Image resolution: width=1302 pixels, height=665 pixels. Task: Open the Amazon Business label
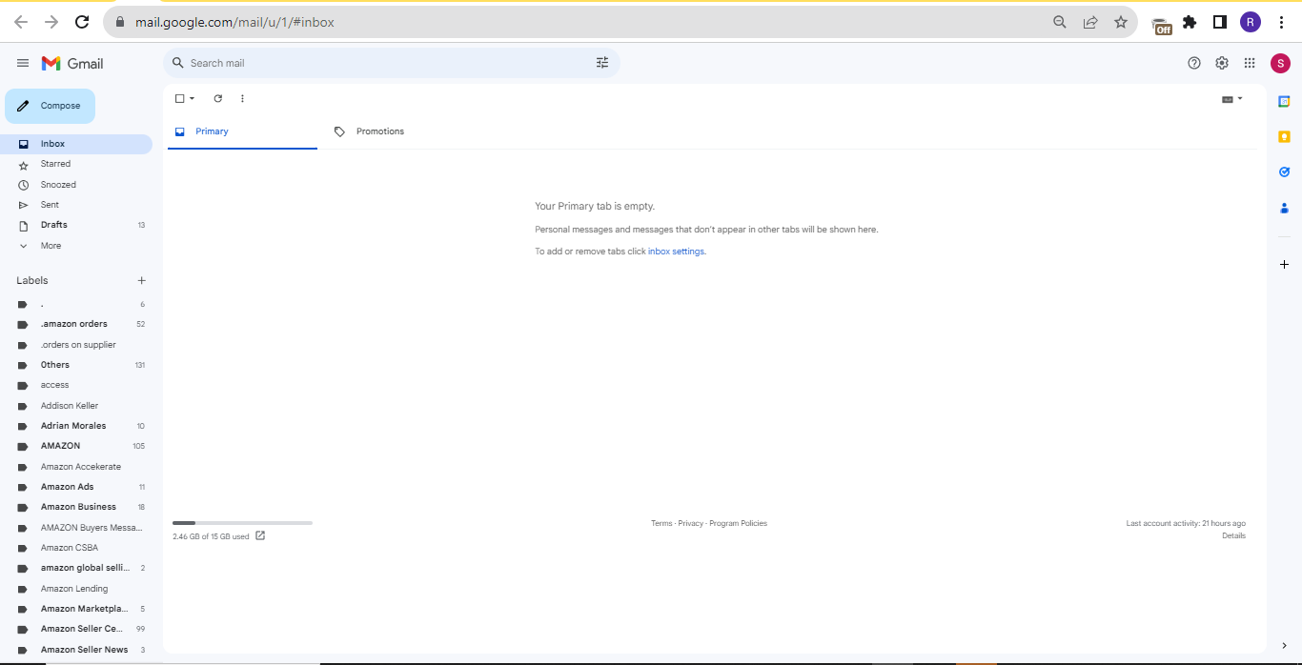coord(76,507)
